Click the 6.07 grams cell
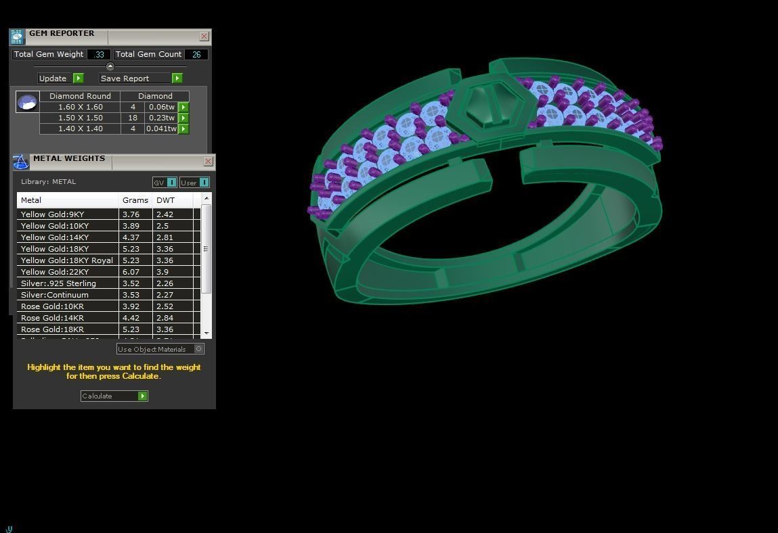Viewport: 778px width, 533px height. [135, 272]
